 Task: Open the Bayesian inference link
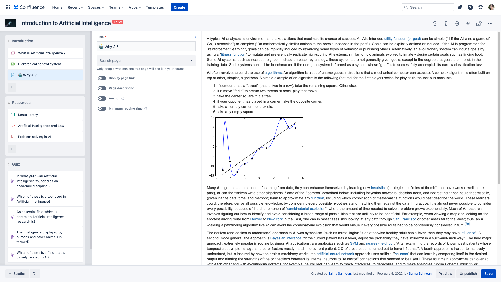(x=286, y=238)
